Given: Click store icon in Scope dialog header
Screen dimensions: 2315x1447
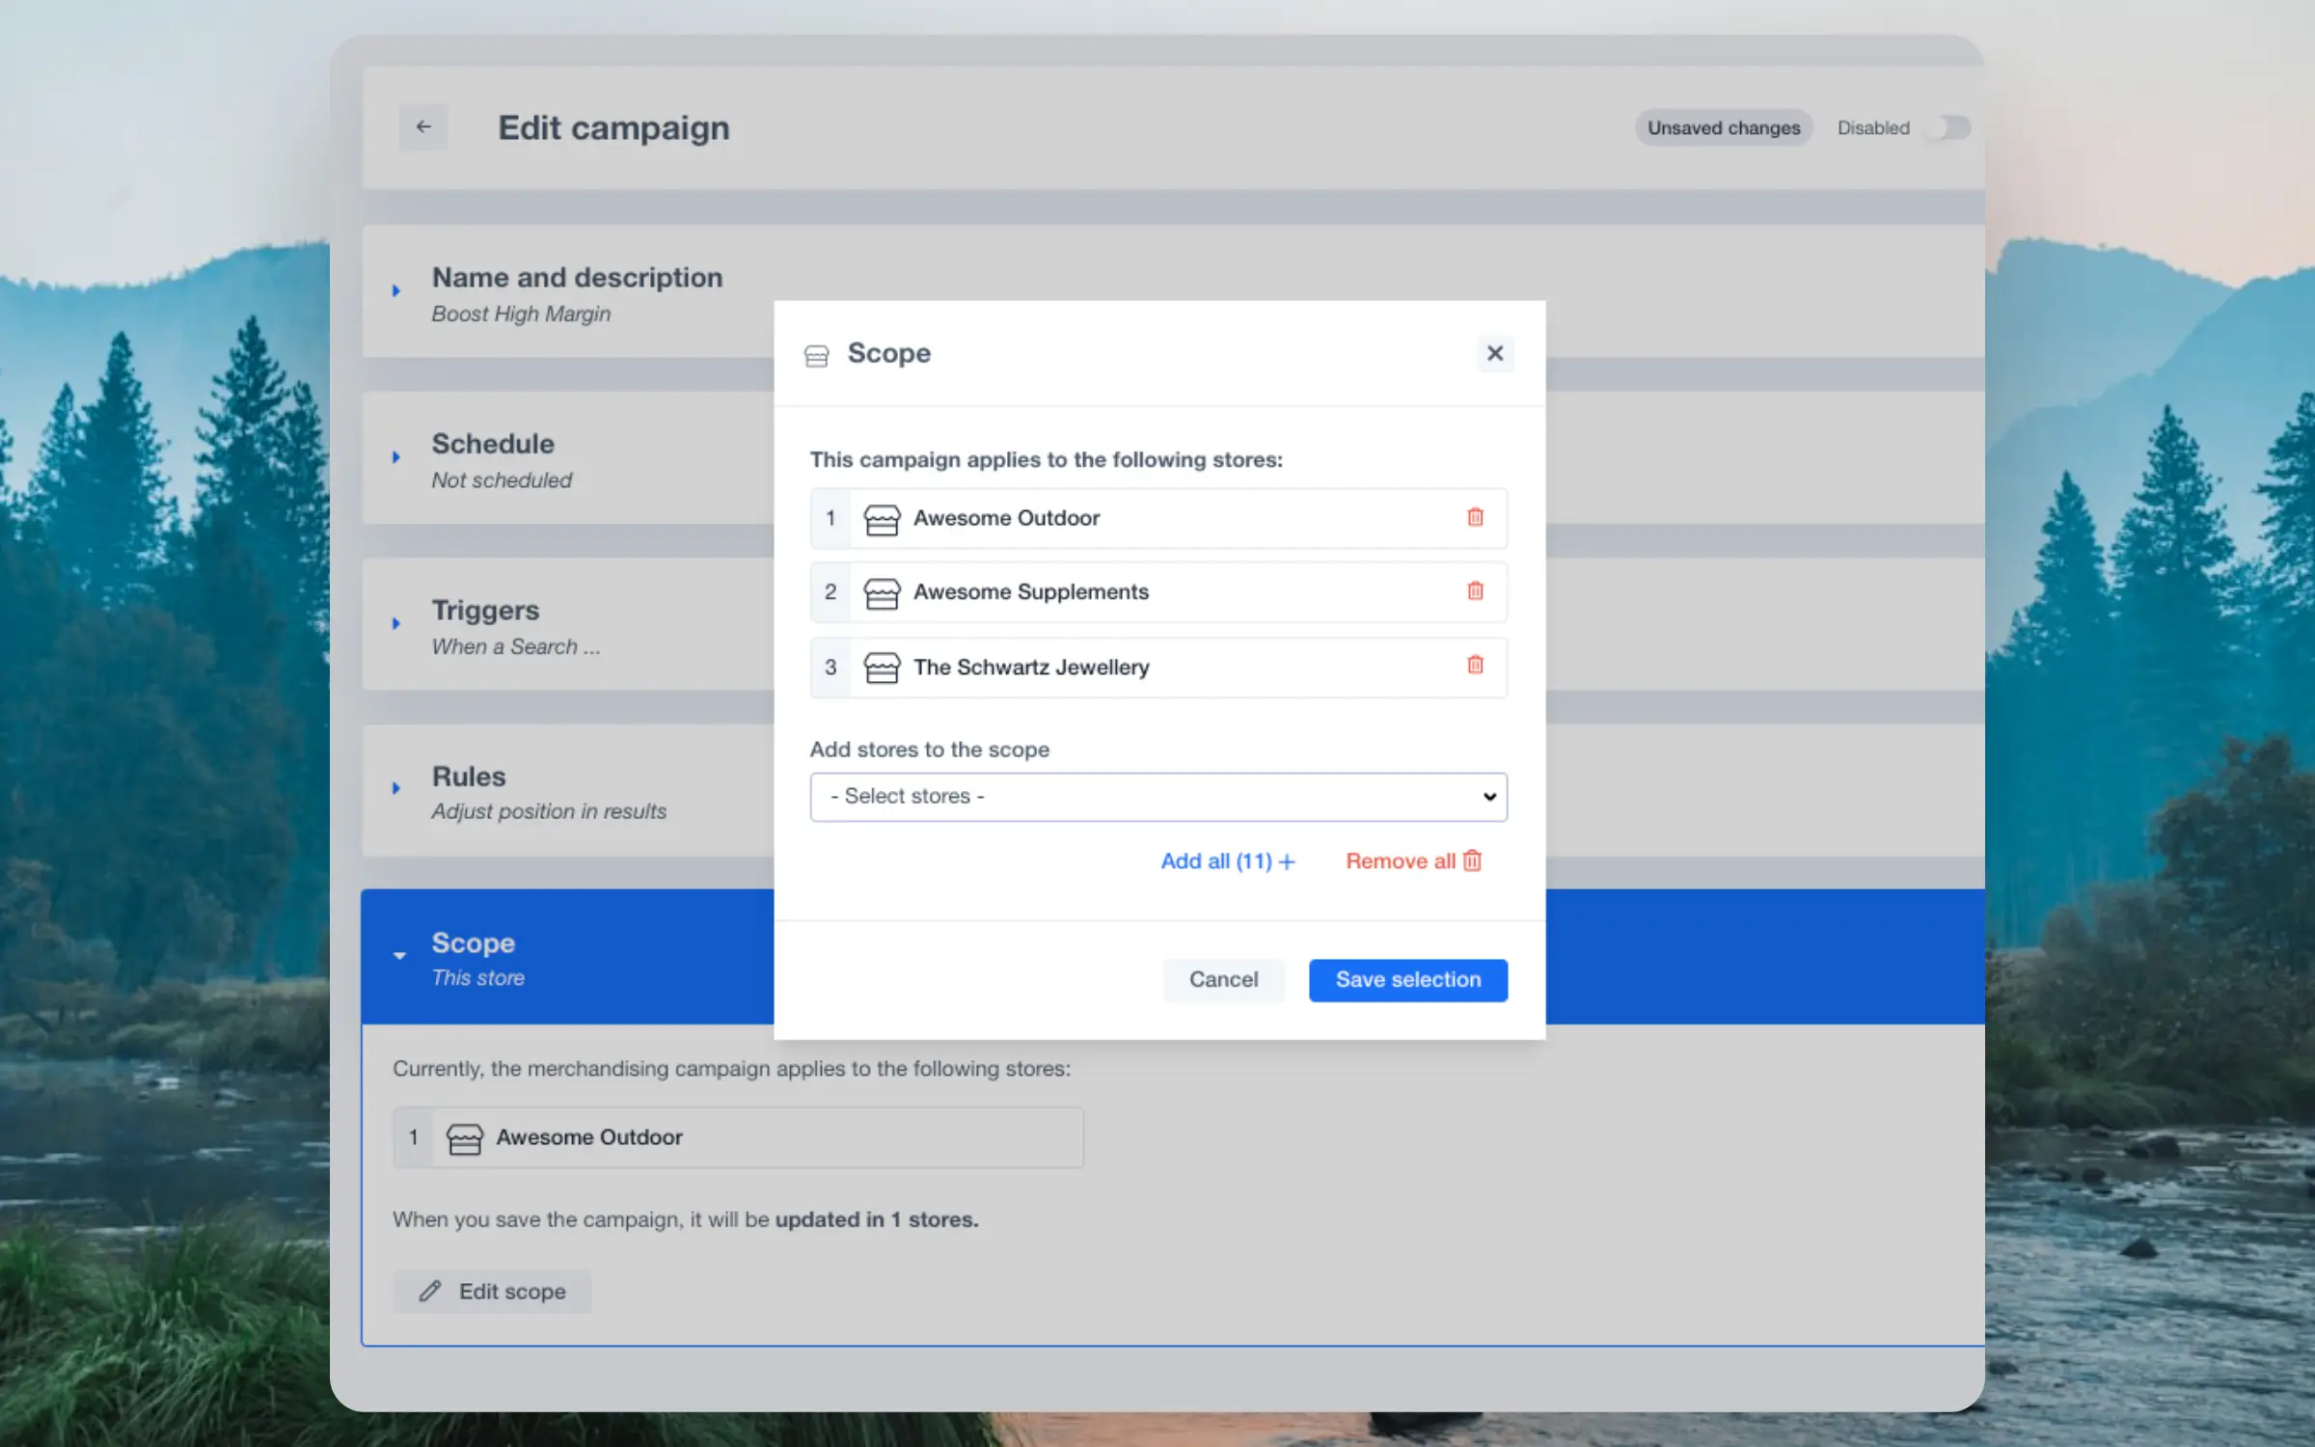Looking at the screenshot, I should pos(816,356).
